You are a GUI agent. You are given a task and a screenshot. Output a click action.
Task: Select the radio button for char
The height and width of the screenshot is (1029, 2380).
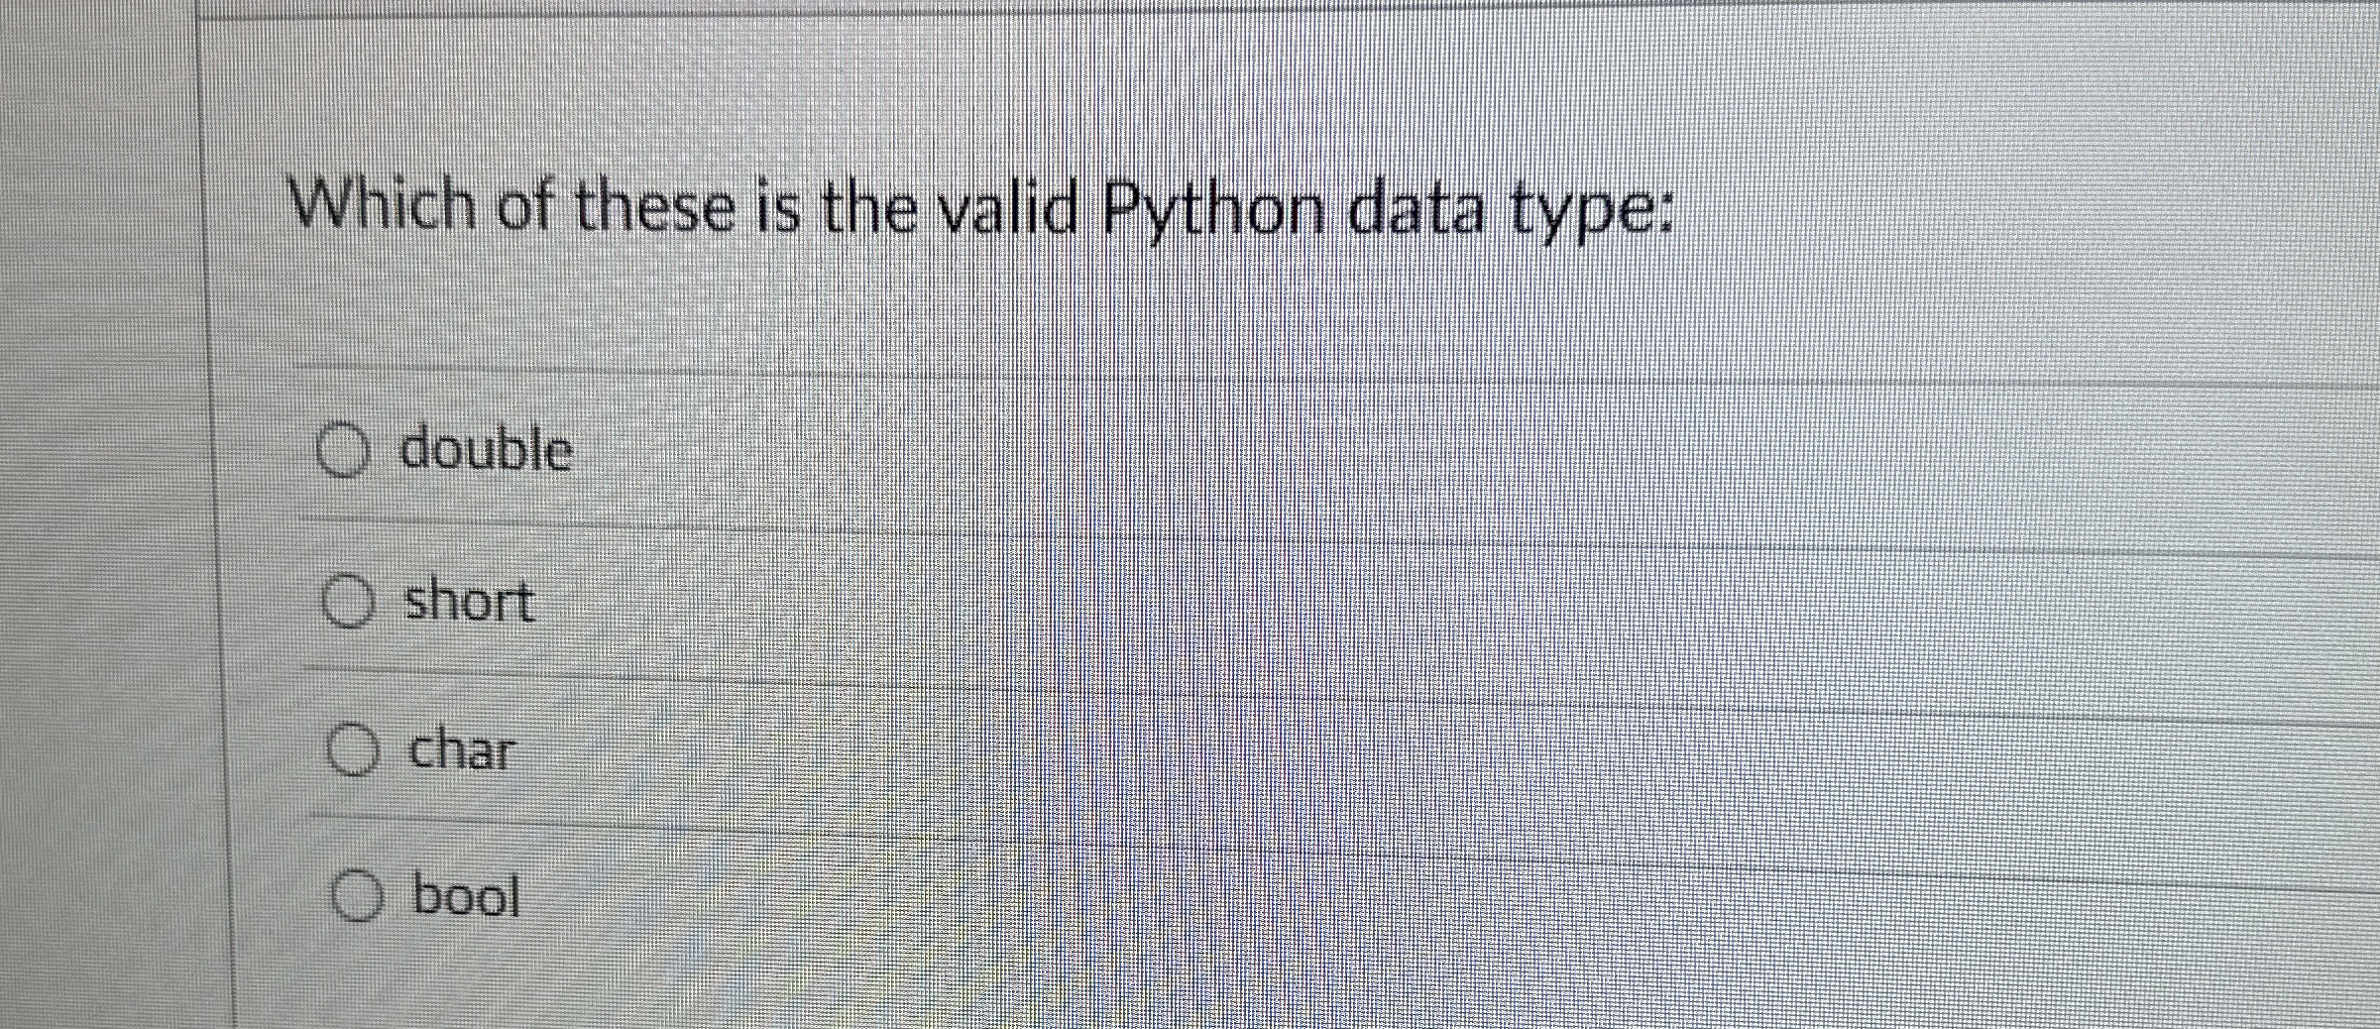352,750
